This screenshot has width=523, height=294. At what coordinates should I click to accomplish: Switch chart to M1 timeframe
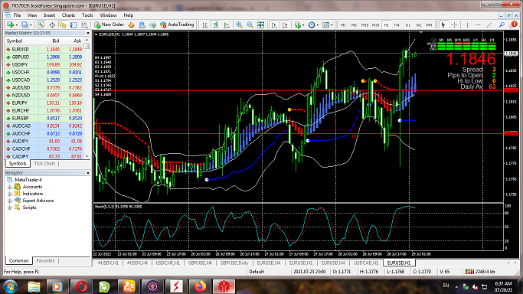343,25
